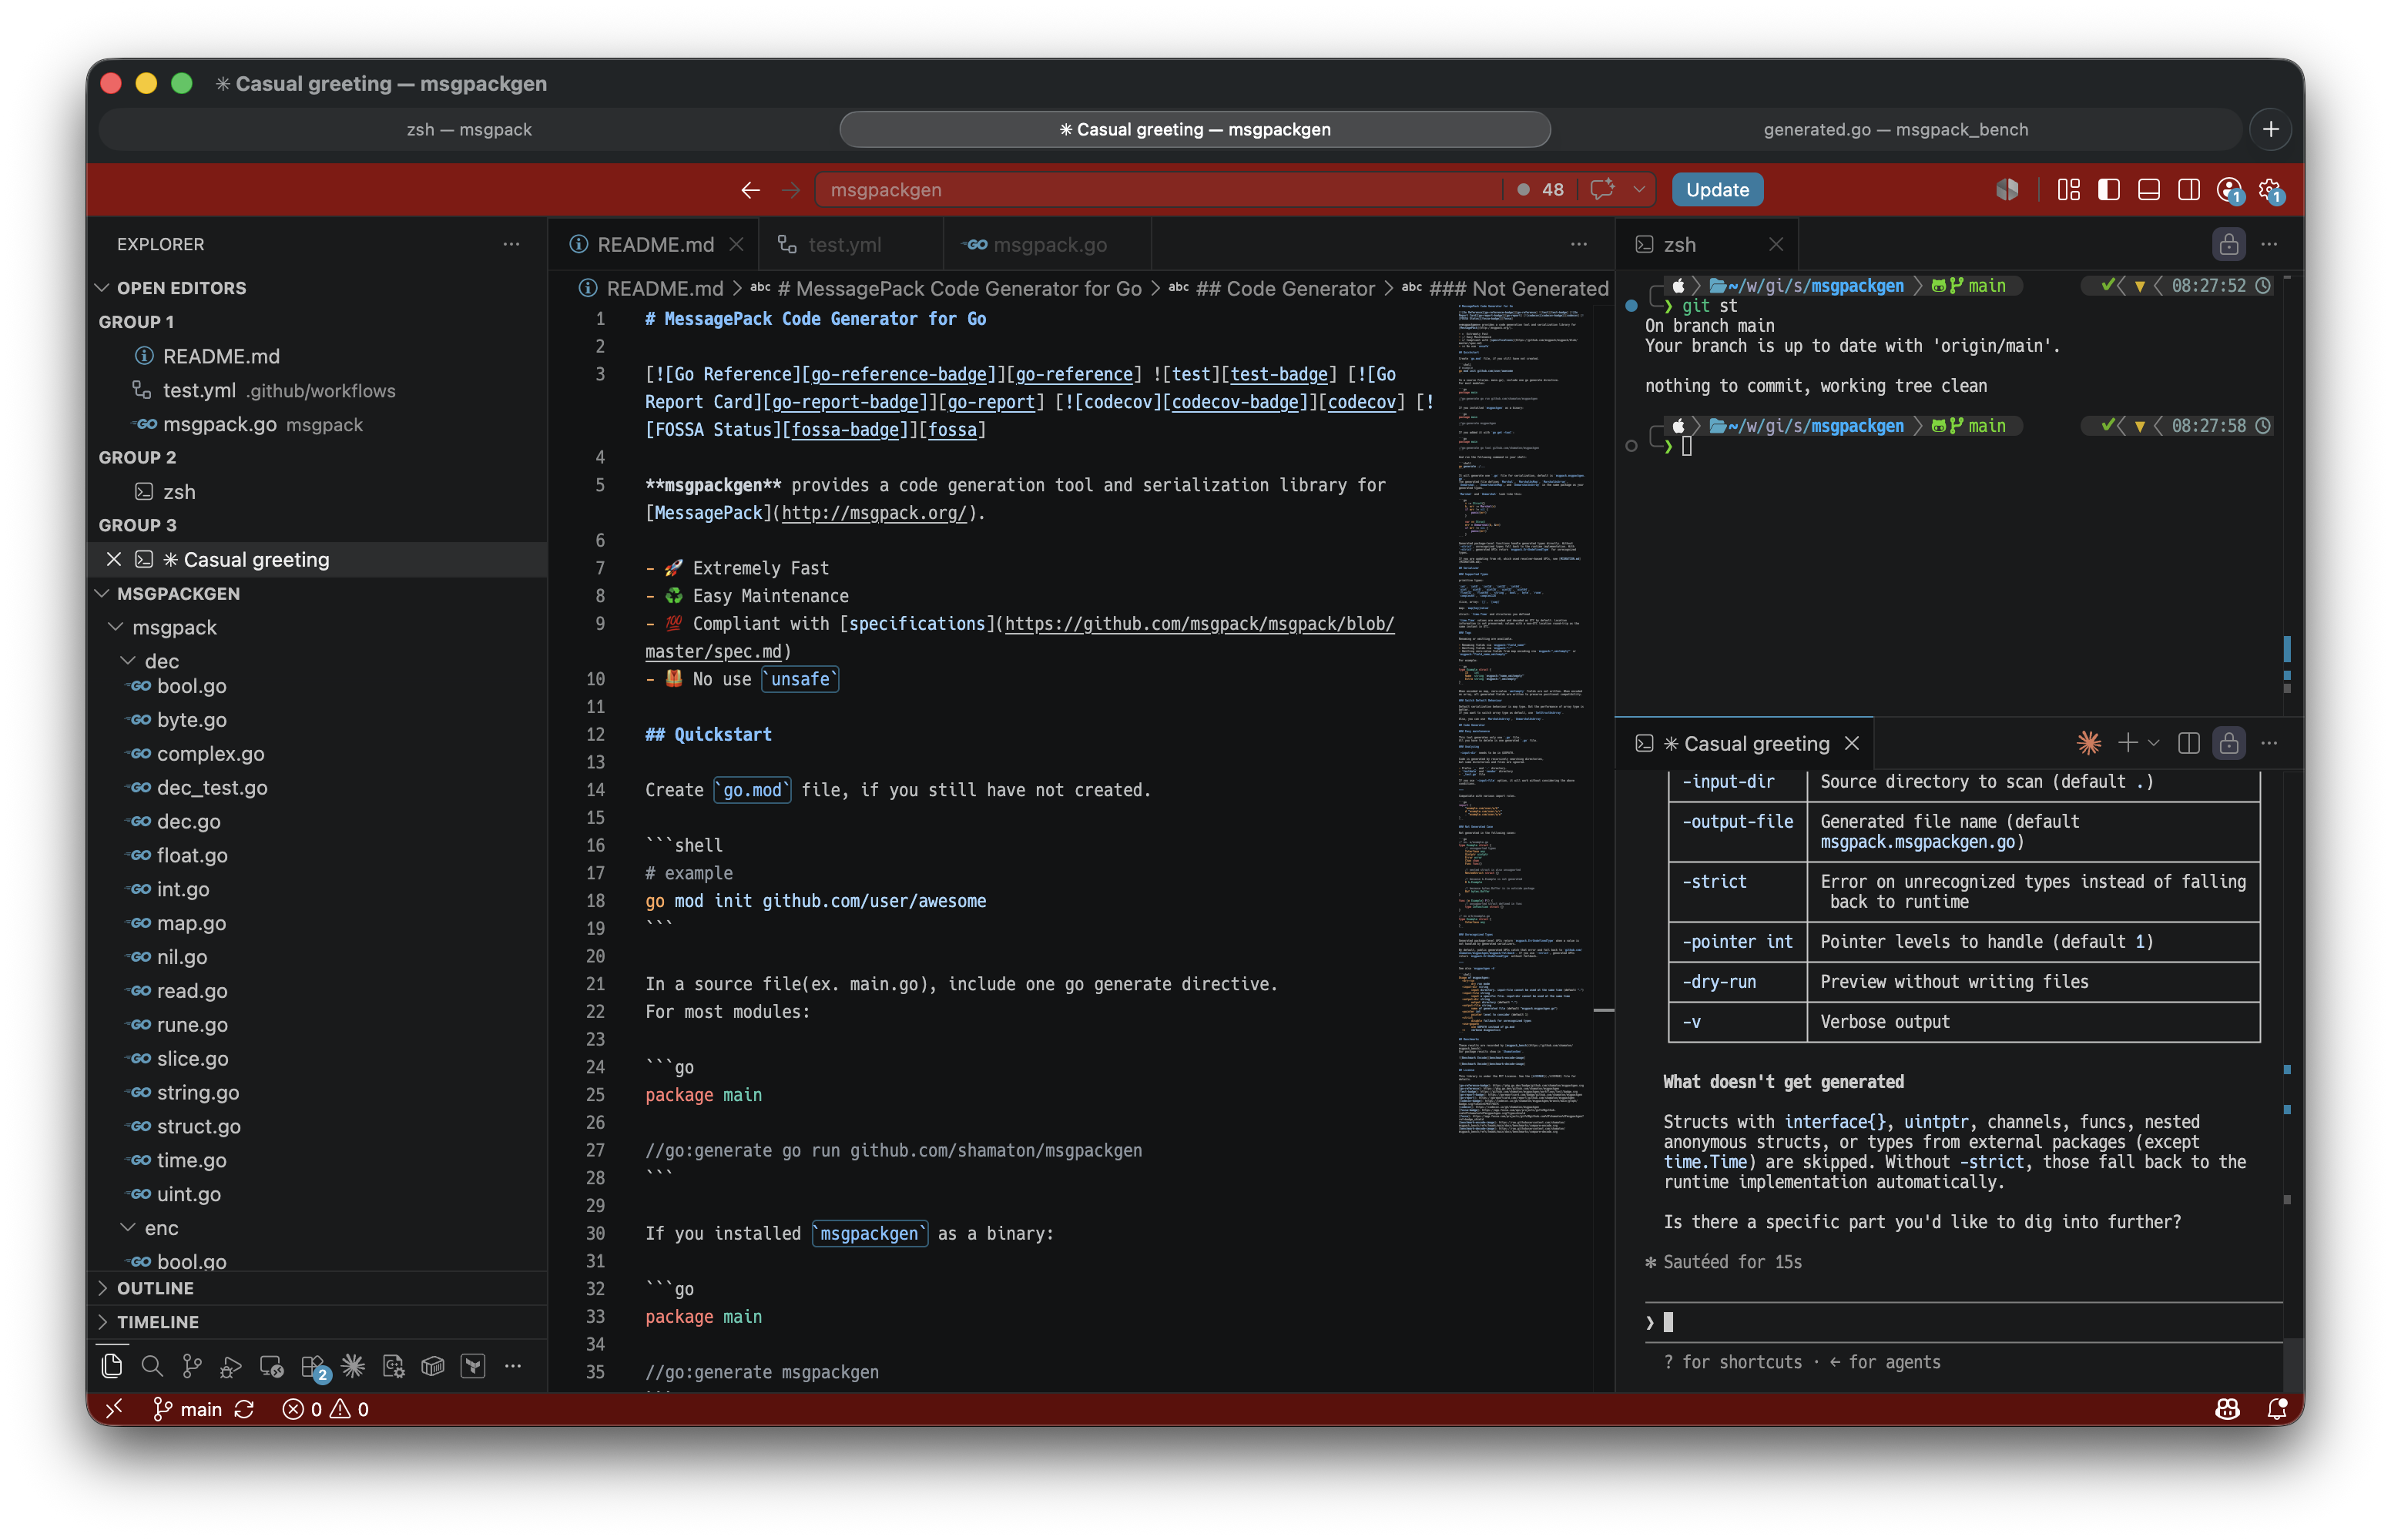Add a new window tab with plus button

2271,129
